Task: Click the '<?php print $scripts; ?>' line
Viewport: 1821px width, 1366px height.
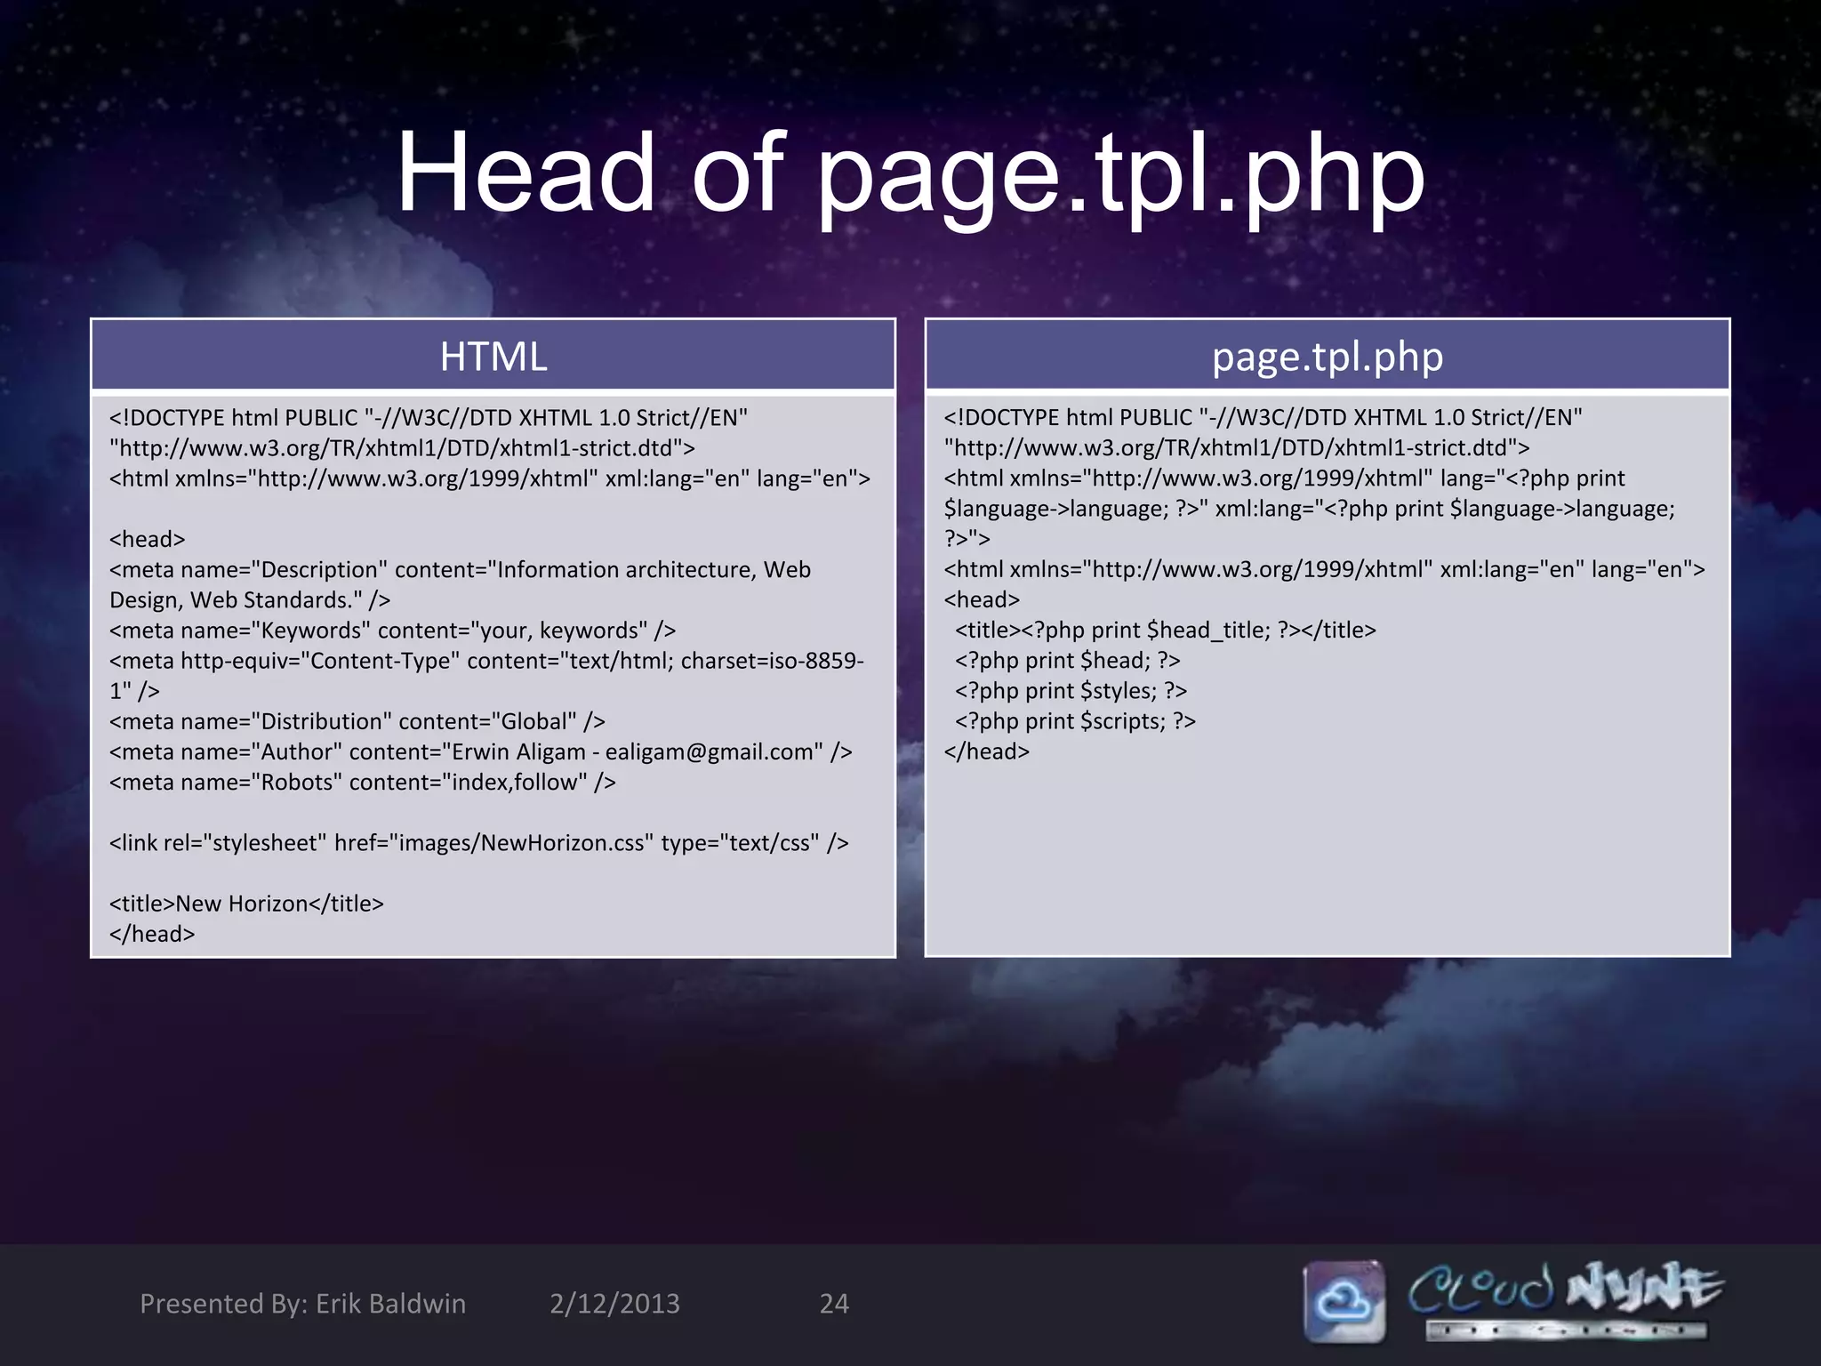Action: point(1076,721)
